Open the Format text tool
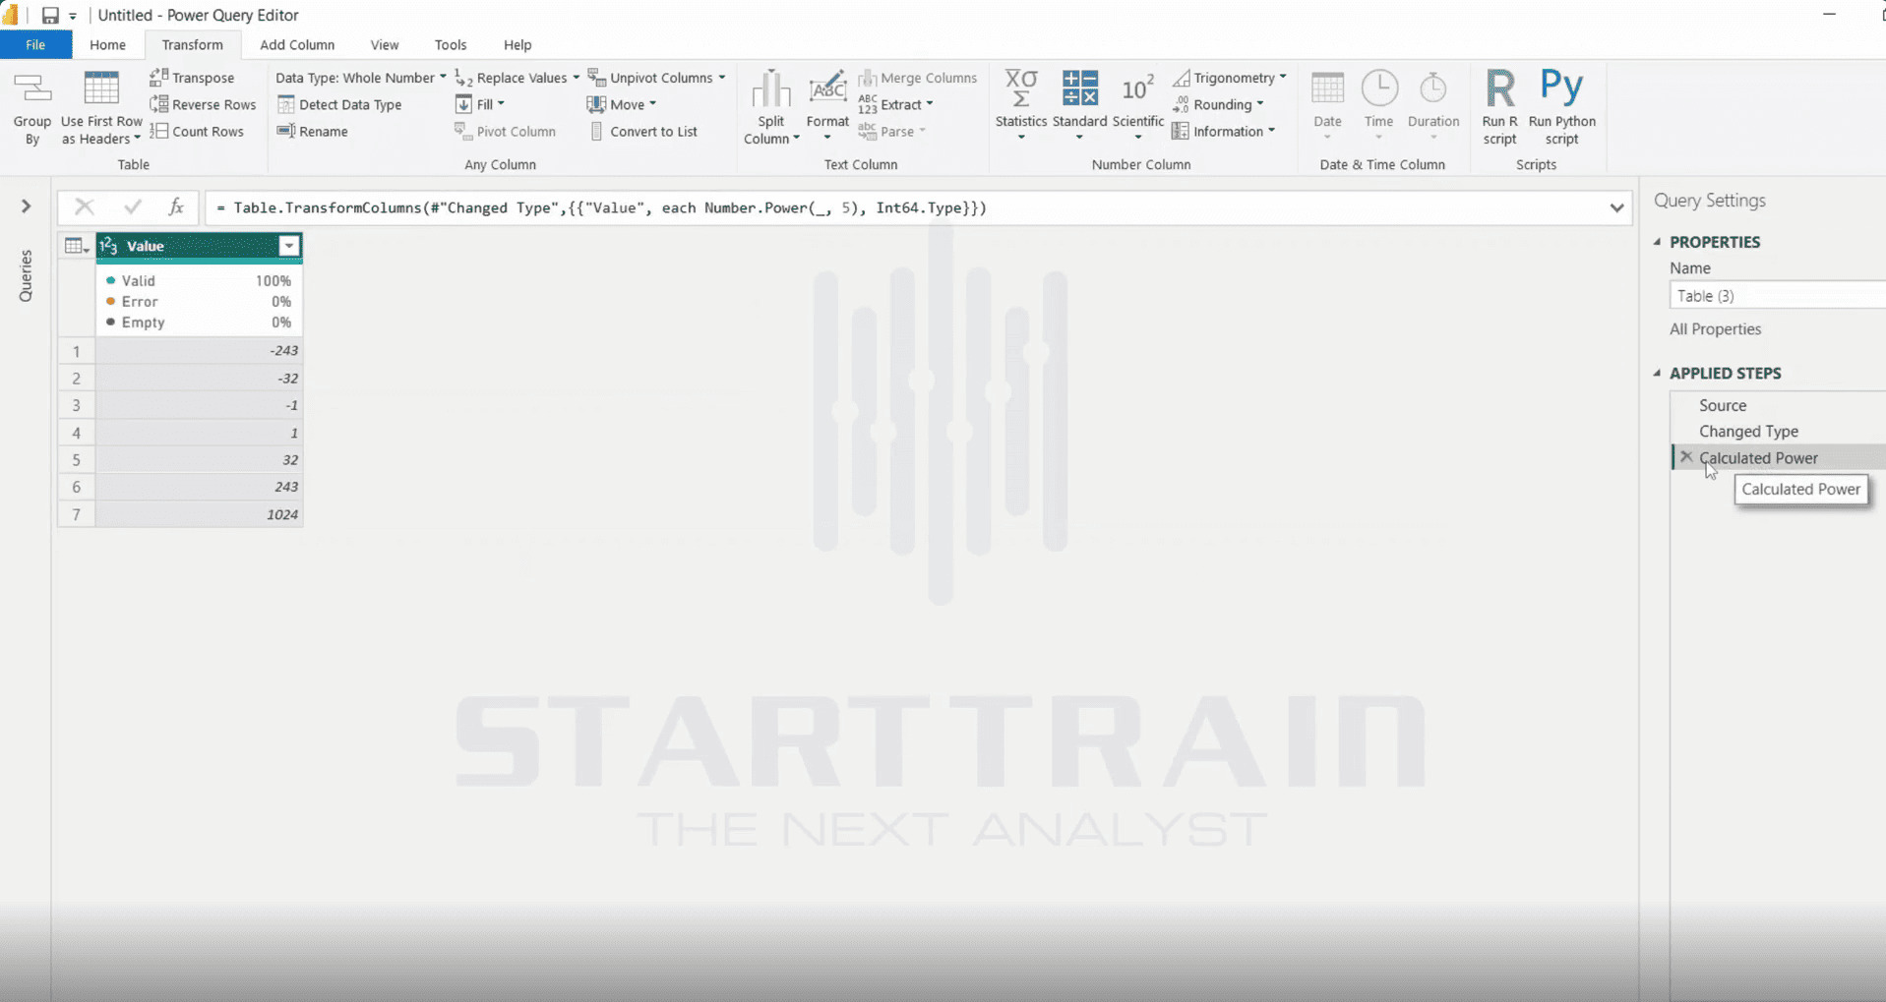The height and width of the screenshot is (1002, 1886). tap(827, 106)
